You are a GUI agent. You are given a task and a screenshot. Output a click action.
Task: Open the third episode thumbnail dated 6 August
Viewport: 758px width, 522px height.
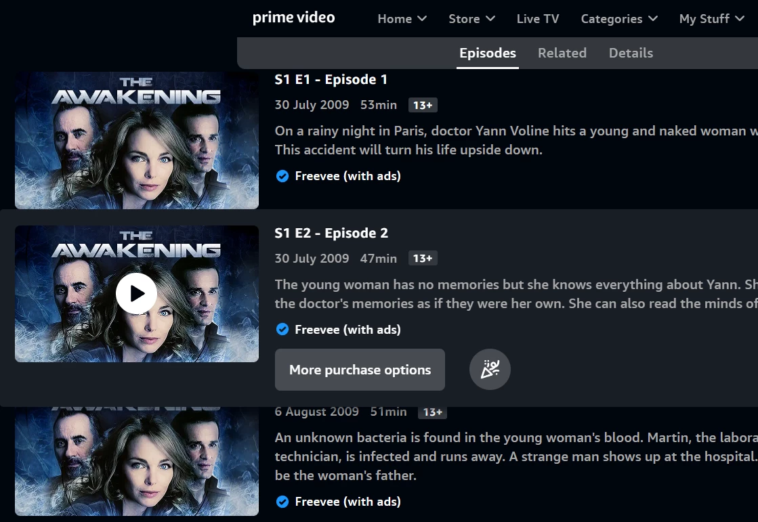(x=137, y=462)
